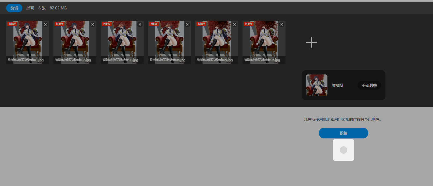
Task: Click the white loading indicator box below 投稿
Action: [344, 150]
